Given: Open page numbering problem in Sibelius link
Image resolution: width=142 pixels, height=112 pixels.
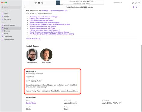Looking at the screenshot, I should [49, 32].
